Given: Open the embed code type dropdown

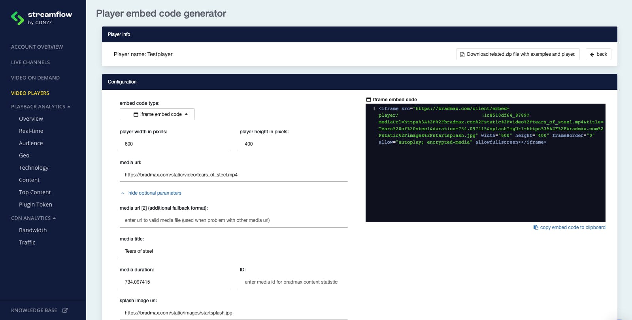Looking at the screenshot, I should pyautogui.click(x=157, y=114).
